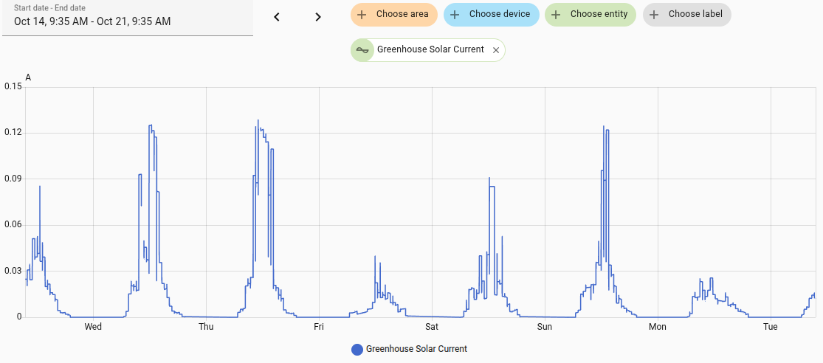Image resolution: width=823 pixels, height=363 pixels.
Task: Open the Choose label picker
Action: tap(694, 15)
